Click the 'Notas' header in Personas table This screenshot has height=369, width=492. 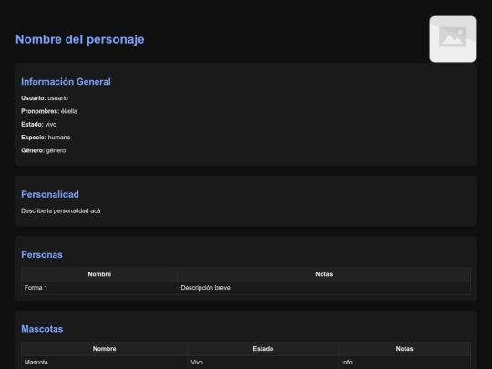coord(324,274)
